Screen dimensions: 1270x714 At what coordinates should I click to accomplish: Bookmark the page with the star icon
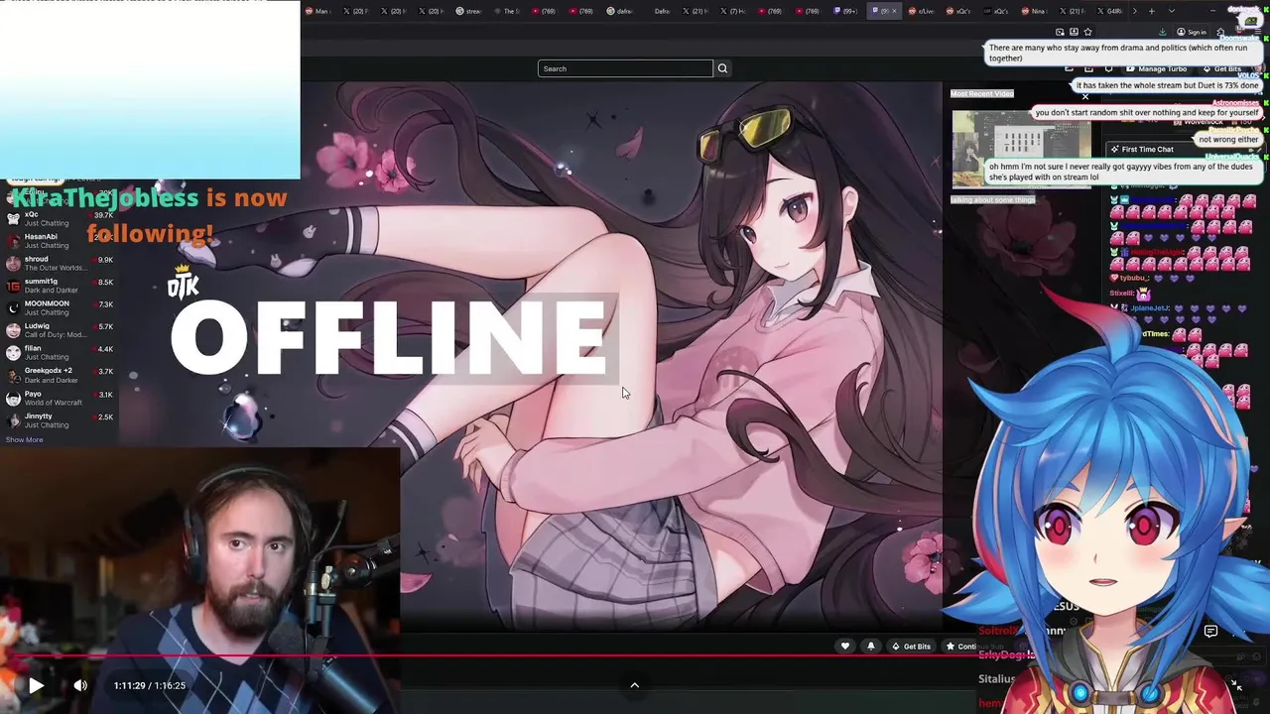[x=1087, y=32]
